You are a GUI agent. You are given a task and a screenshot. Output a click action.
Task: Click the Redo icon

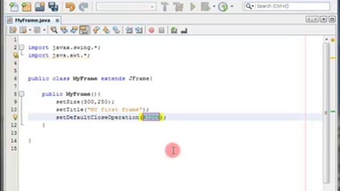[x=83, y=7]
